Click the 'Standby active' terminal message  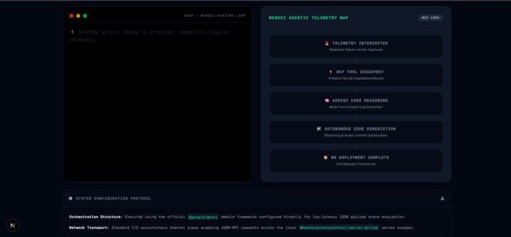coord(149,36)
